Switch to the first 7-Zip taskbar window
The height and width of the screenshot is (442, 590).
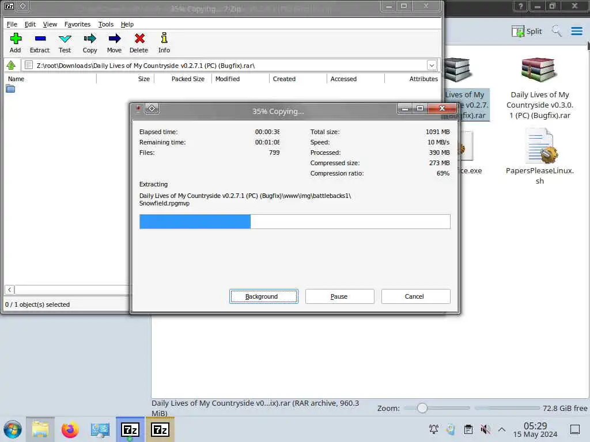click(130, 429)
